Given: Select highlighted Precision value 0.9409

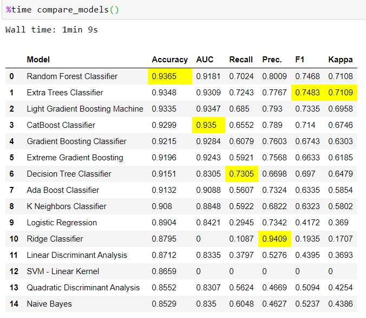Looking at the screenshot, I should (x=274, y=239).
